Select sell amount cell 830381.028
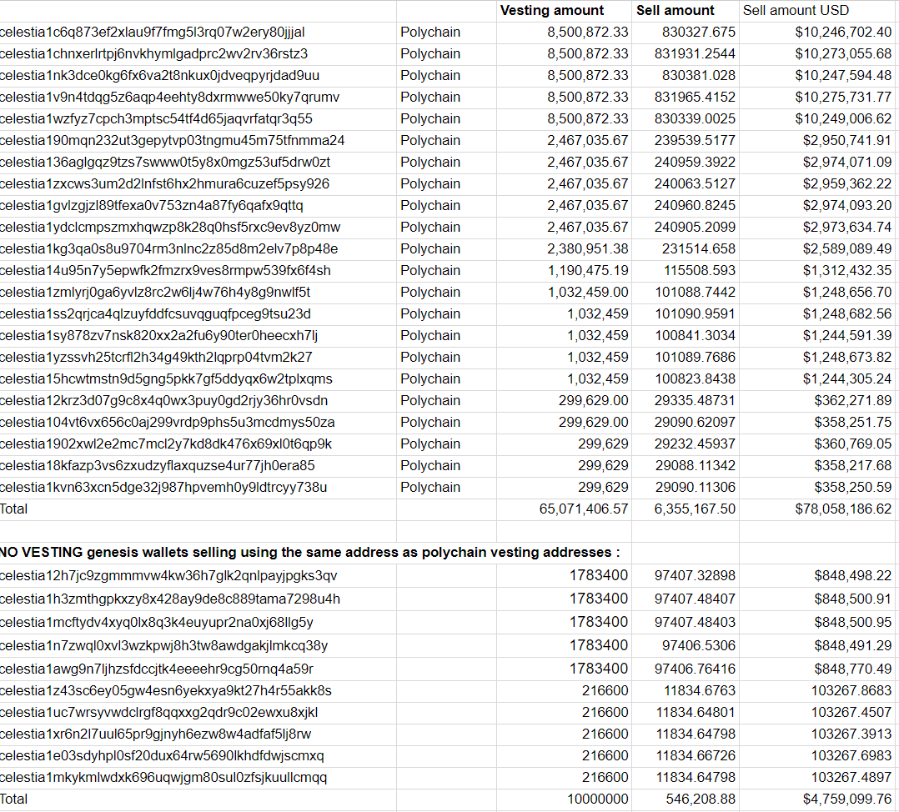Screen dimensions: 899x812 click(698, 76)
